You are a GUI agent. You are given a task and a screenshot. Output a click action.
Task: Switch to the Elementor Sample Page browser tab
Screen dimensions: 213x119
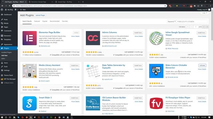click(x=40, y=2)
